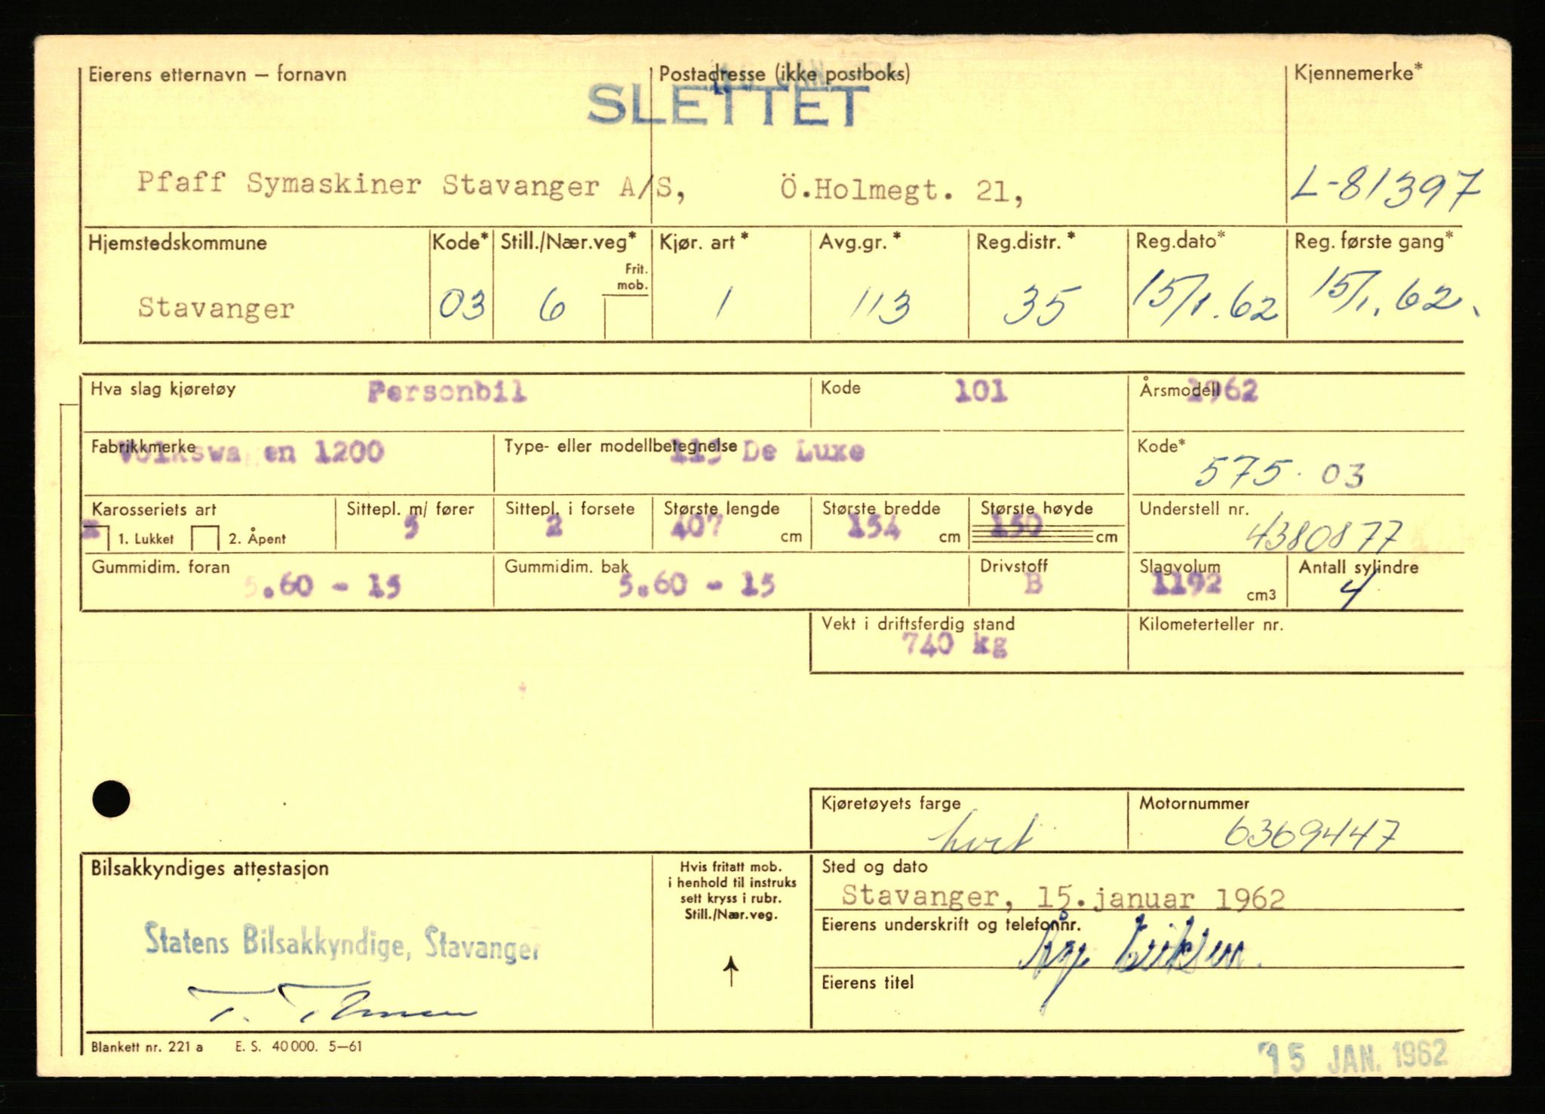The width and height of the screenshot is (1545, 1114).
Task: Check the 'Frit. mob.' box
Action: click(x=626, y=317)
